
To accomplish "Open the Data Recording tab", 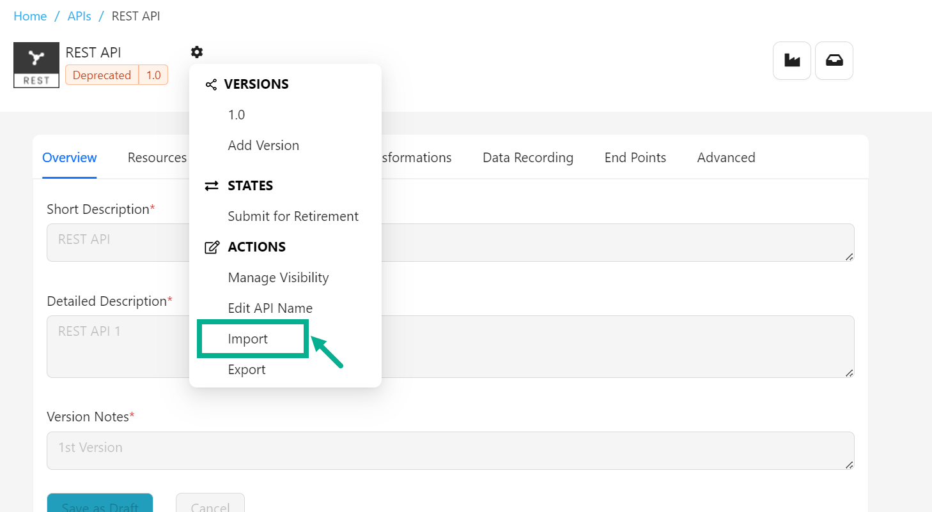I will pyautogui.click(x=528, y=158).
